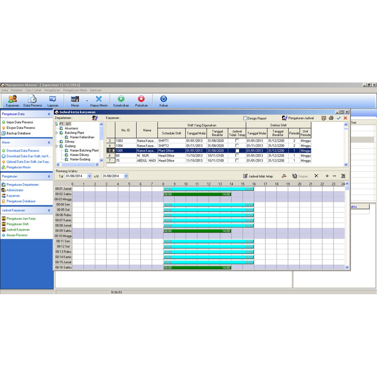This screenshot has height=377, width=377.
Task: Click the Aturan Presensi icon
Action: click(4, 235)
